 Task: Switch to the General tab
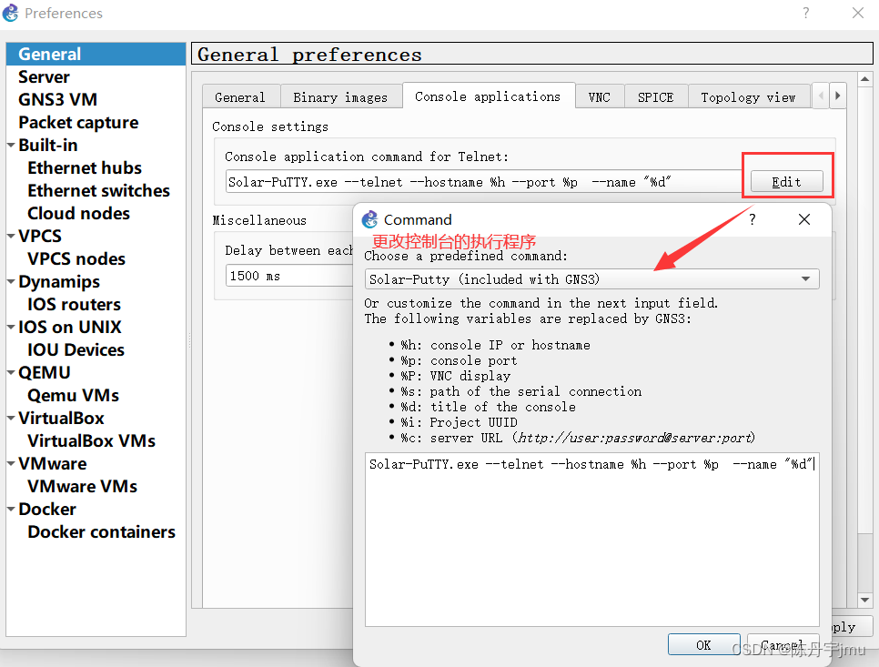240,97
